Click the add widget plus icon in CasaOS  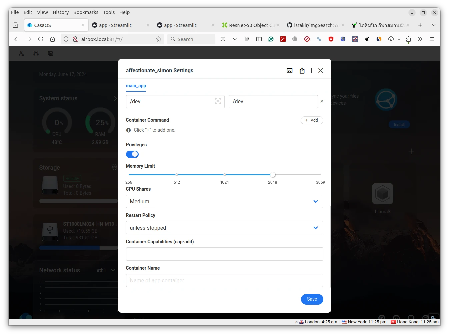coord(411,151)
